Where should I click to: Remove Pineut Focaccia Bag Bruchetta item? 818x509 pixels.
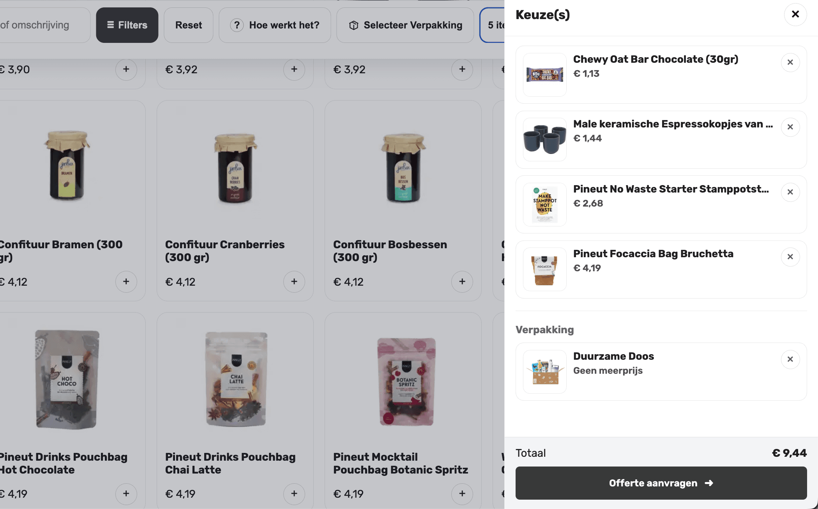point(790,257)
